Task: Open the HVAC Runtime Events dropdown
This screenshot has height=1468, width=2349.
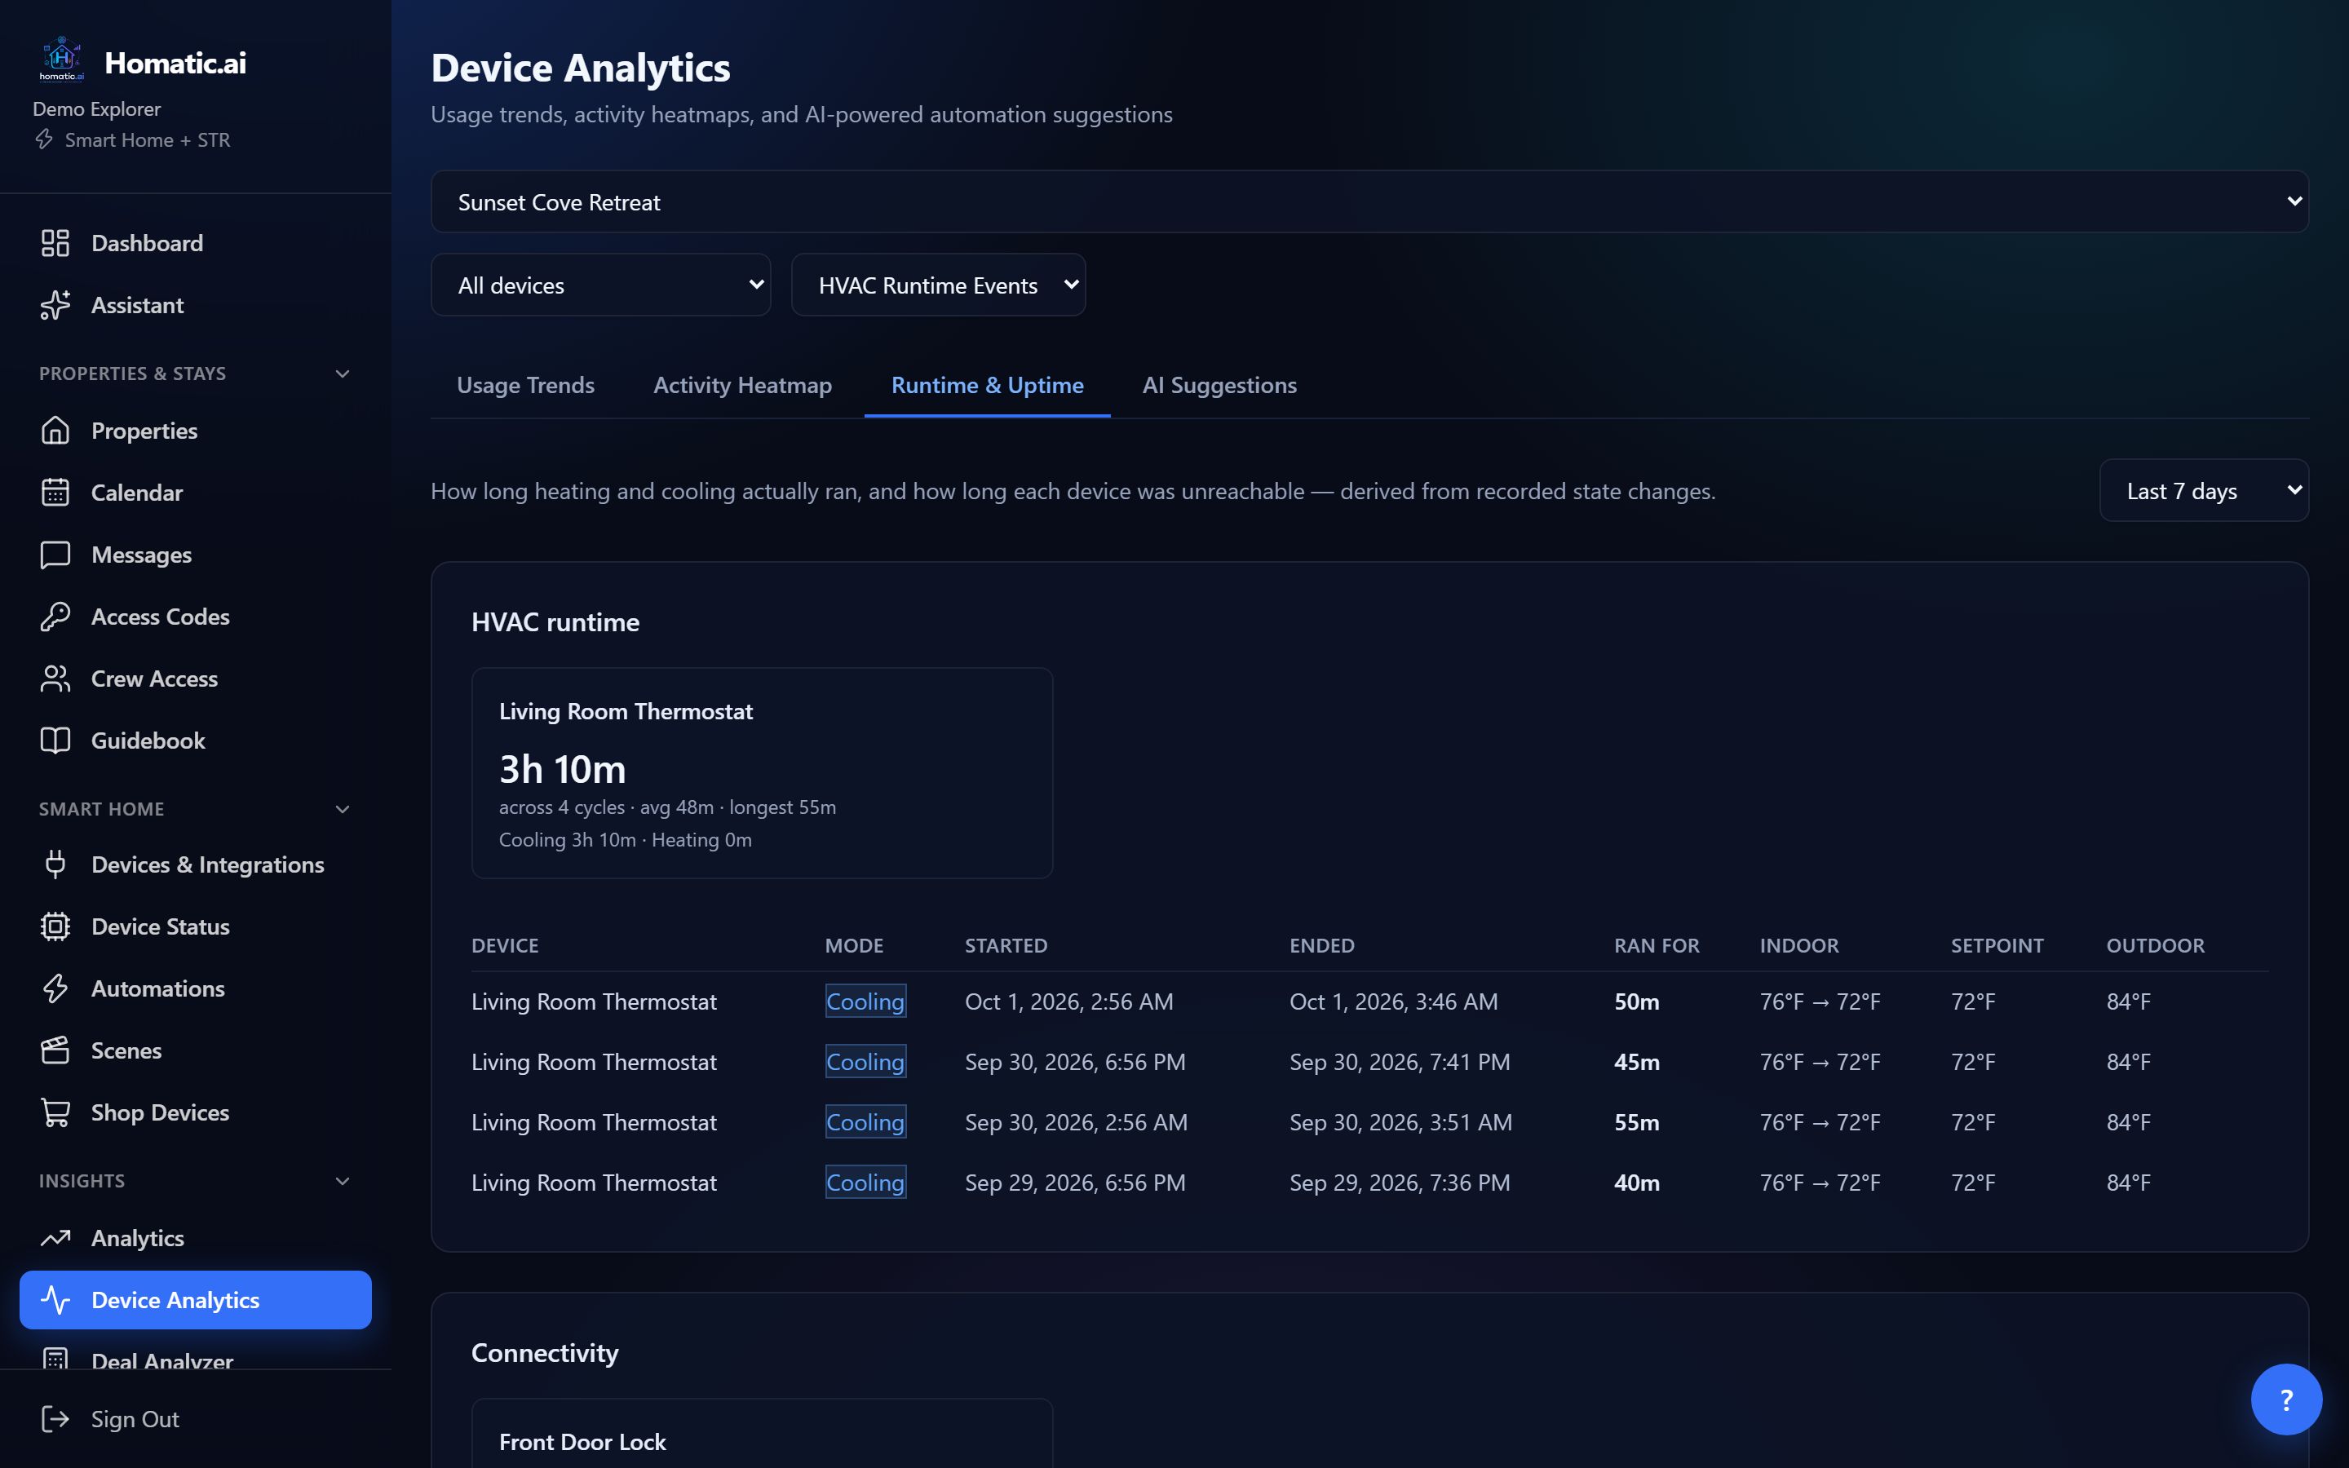Action: 939,285
